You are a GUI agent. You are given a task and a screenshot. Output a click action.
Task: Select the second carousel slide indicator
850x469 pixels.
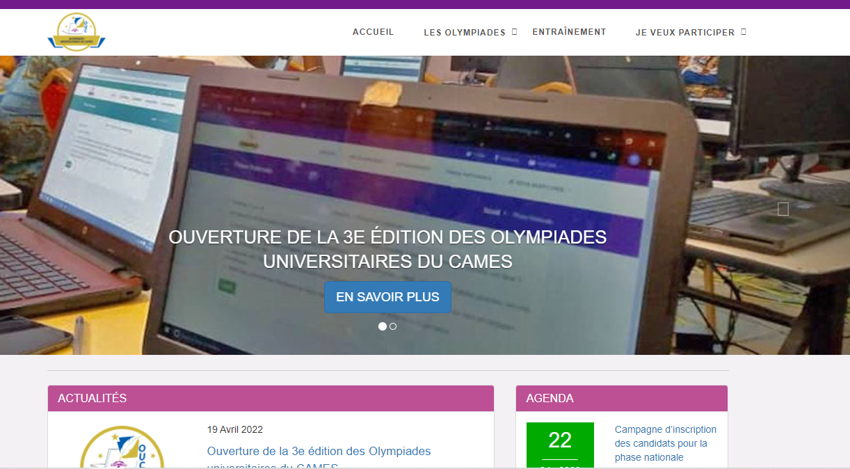tap(393, 326)
